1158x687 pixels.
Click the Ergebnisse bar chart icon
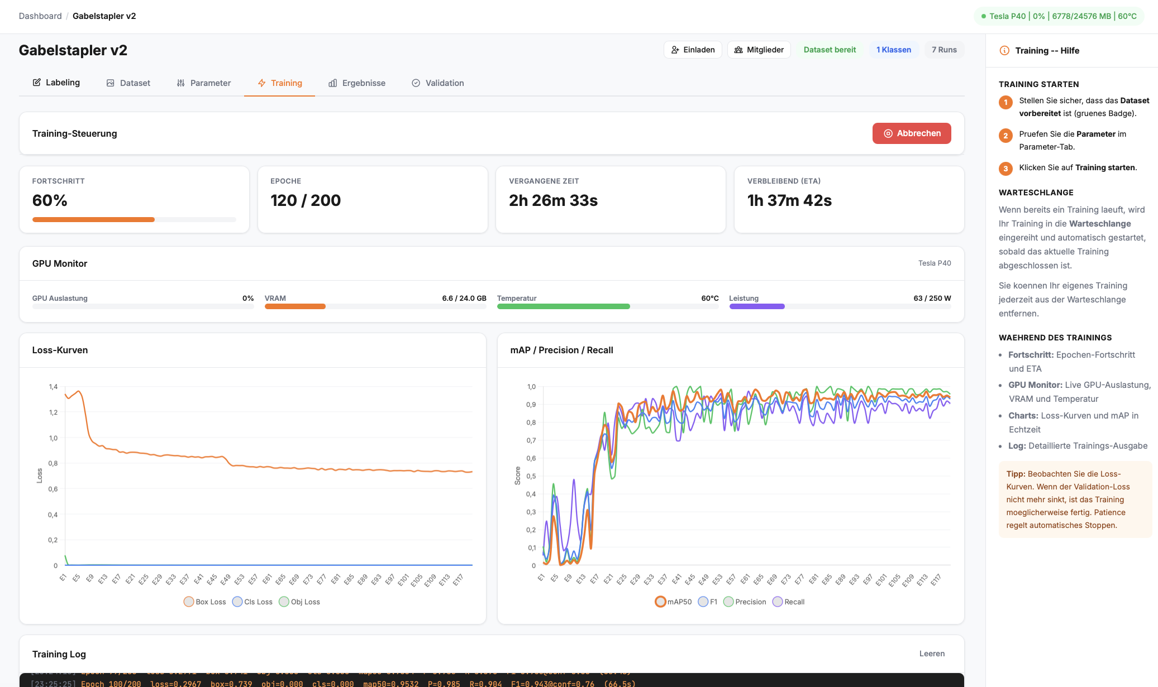pos(333,83)
